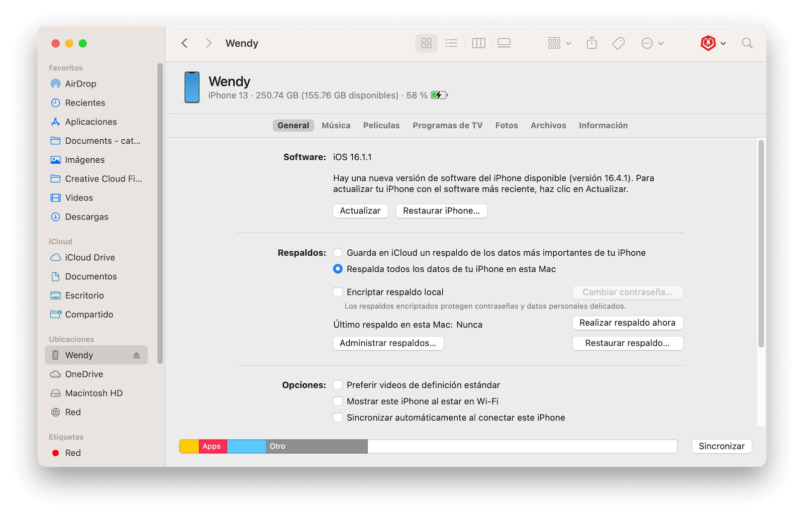Go forward with the right chevron
Screen dimensions: 804x517
point(209,43)
